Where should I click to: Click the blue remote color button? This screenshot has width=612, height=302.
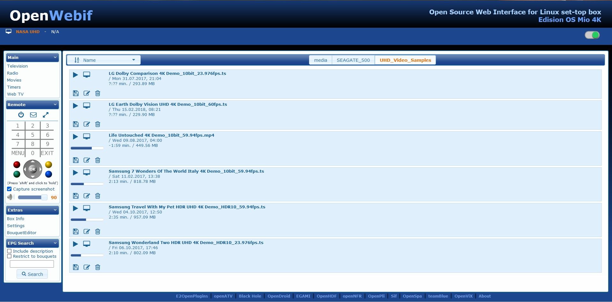coord(48,174)
